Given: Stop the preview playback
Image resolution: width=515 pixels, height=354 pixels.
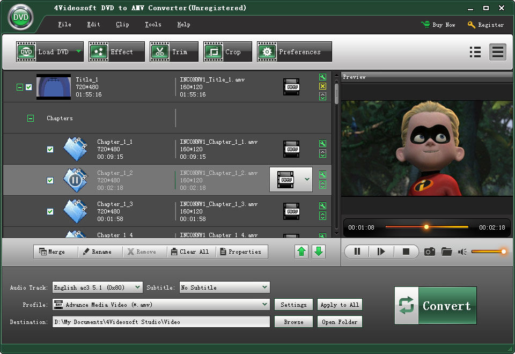Looking at the screenshot, I should point(406,252).
